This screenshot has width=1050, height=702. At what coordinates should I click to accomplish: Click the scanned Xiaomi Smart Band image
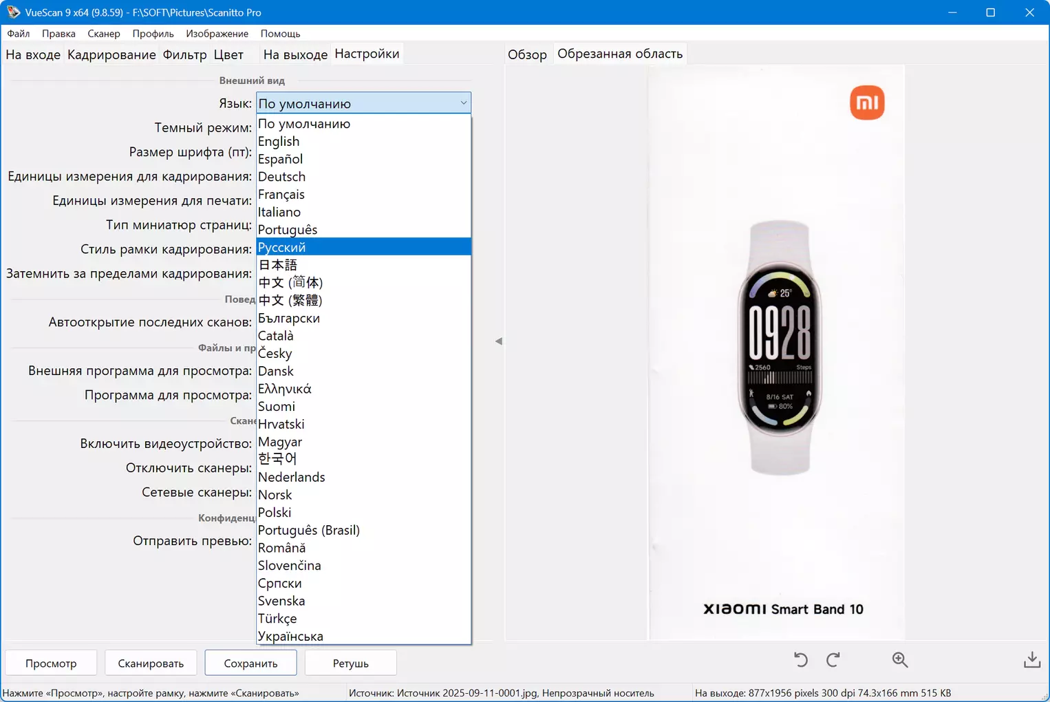[x=777, y=353]
